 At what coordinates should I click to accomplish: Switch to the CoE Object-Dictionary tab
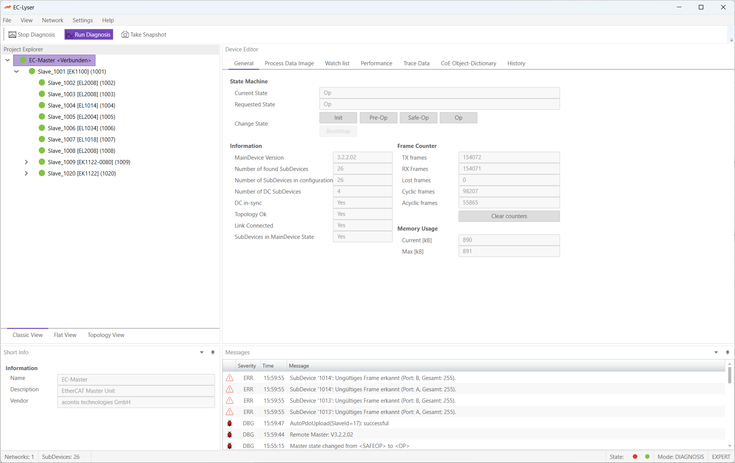click(468, 63)
